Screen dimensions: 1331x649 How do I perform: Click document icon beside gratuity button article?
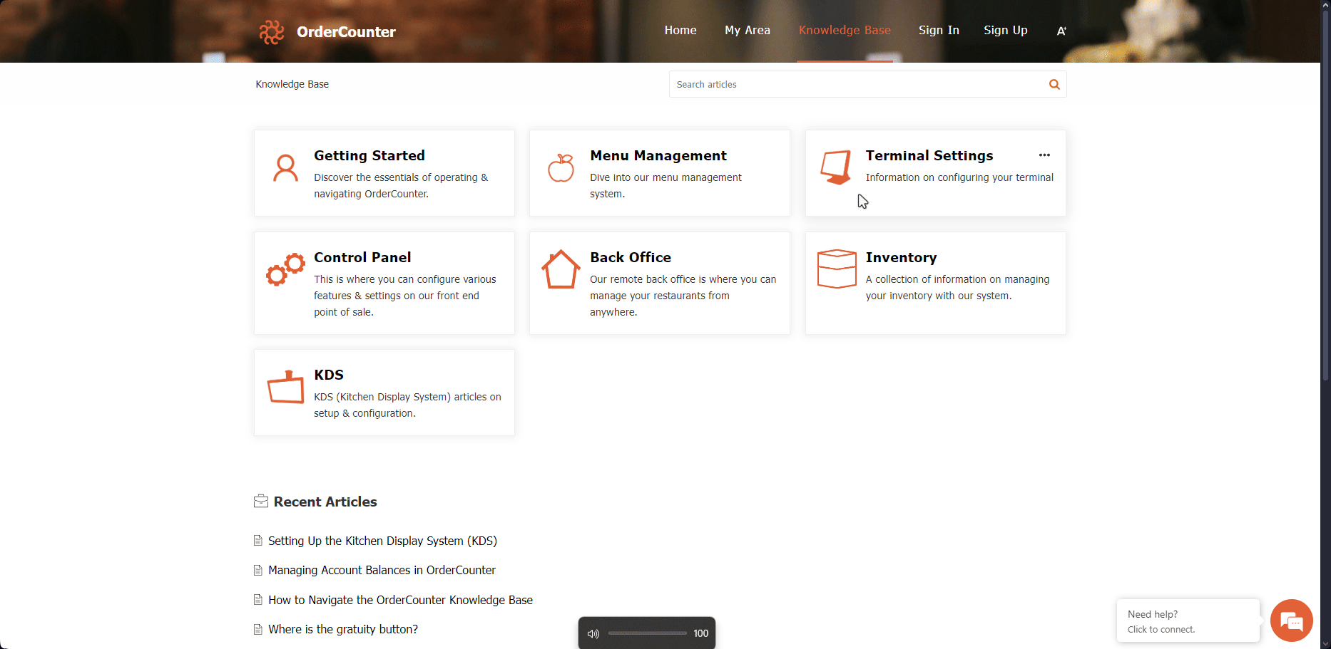pyautogui.click(x=258, y=629)
